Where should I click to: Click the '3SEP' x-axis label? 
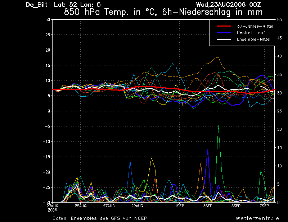click(x=208, y=206)
